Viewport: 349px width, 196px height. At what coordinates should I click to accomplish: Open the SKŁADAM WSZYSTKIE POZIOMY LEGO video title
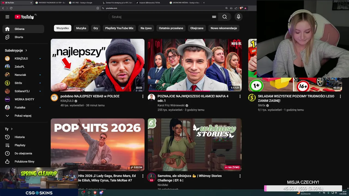coord(296,99)
